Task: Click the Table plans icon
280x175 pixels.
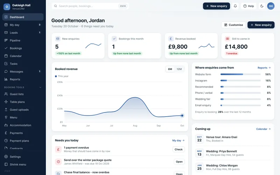Action: (6, 102)
